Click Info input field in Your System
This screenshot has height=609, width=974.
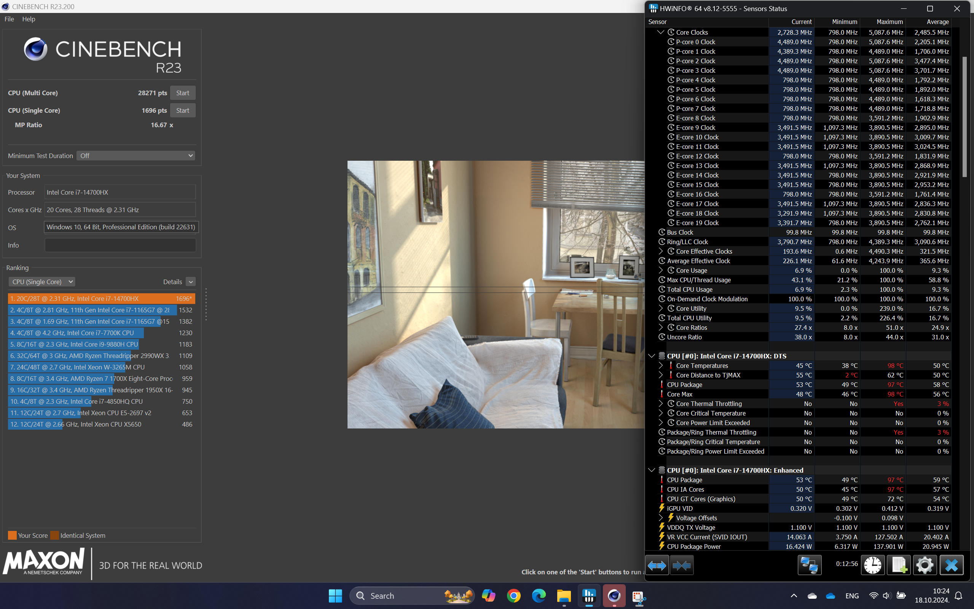pos(120,245)
